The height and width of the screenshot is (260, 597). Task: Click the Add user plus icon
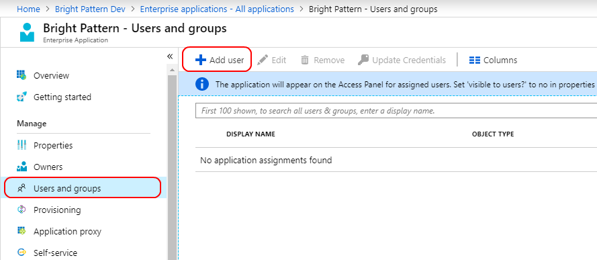pos(200,60)
